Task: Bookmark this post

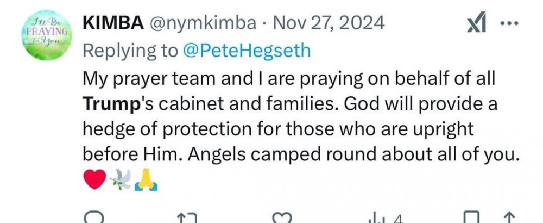Action: pos(473,219)
